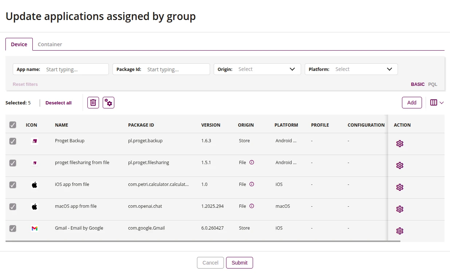Click the macOS platform cell
The height and width of the screenshot is (274, 450).
tap(283, 206)
